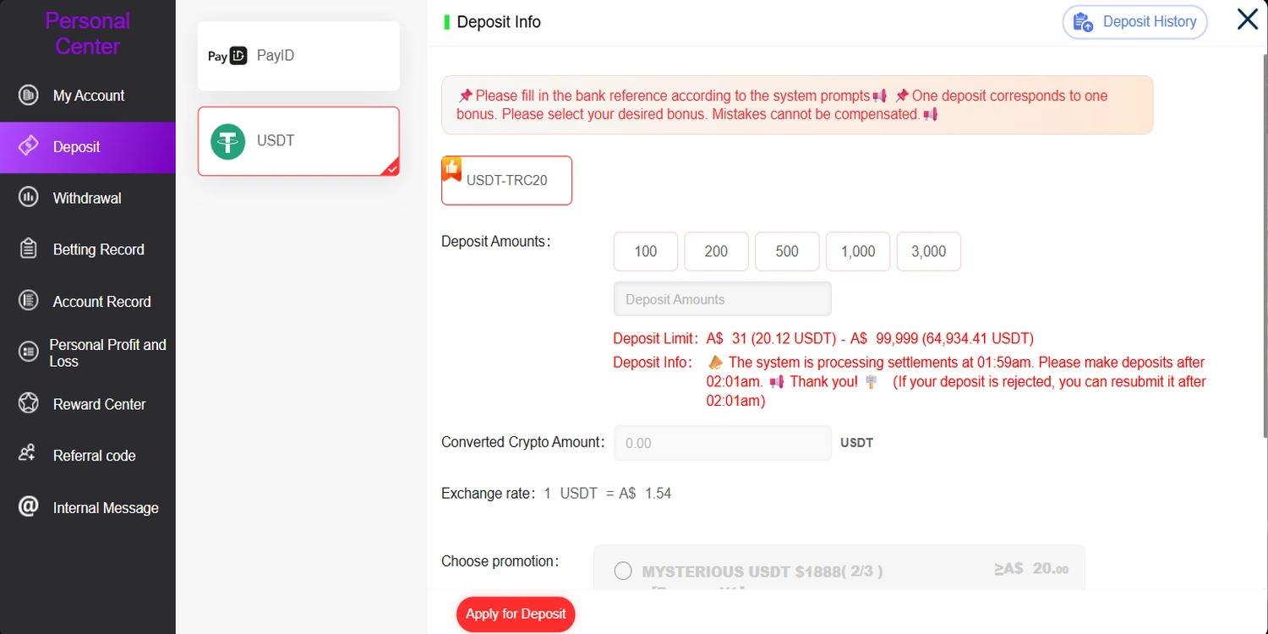
Task: Click the Personal Profit and Loss icon
Action: (x=29, y=352)
